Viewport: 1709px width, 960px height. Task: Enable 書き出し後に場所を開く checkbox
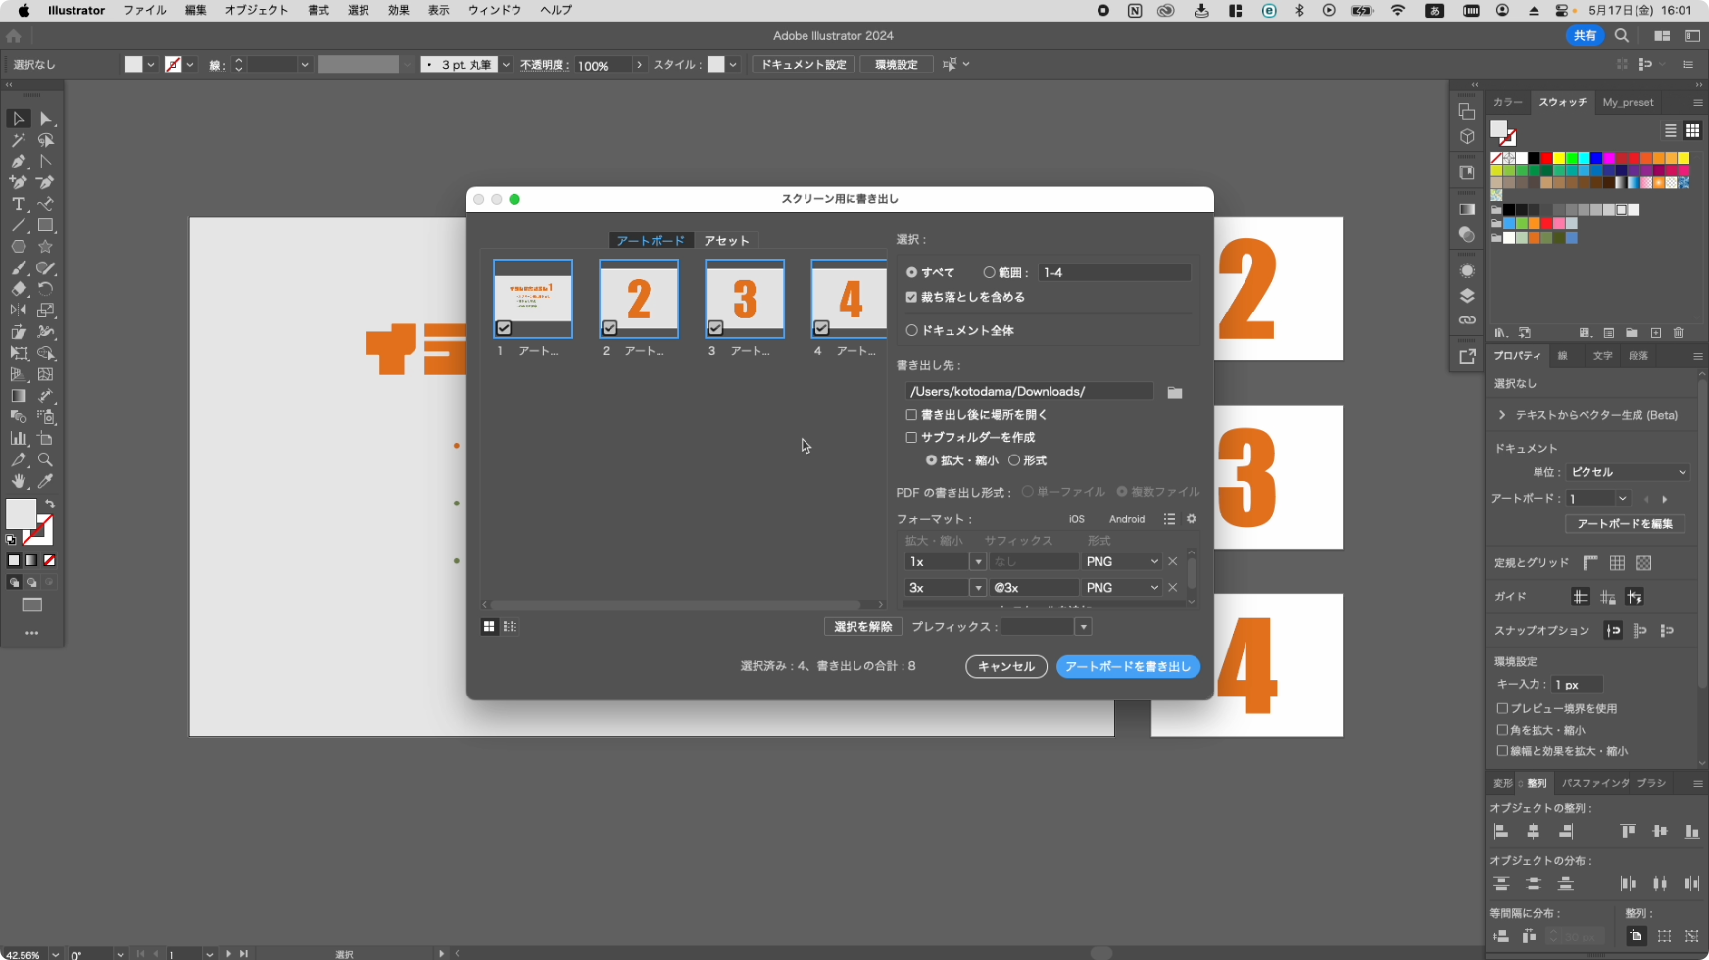[911, 415]
